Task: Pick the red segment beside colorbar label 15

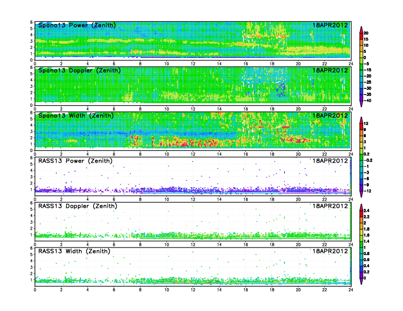Action: (x=361, y=36)
